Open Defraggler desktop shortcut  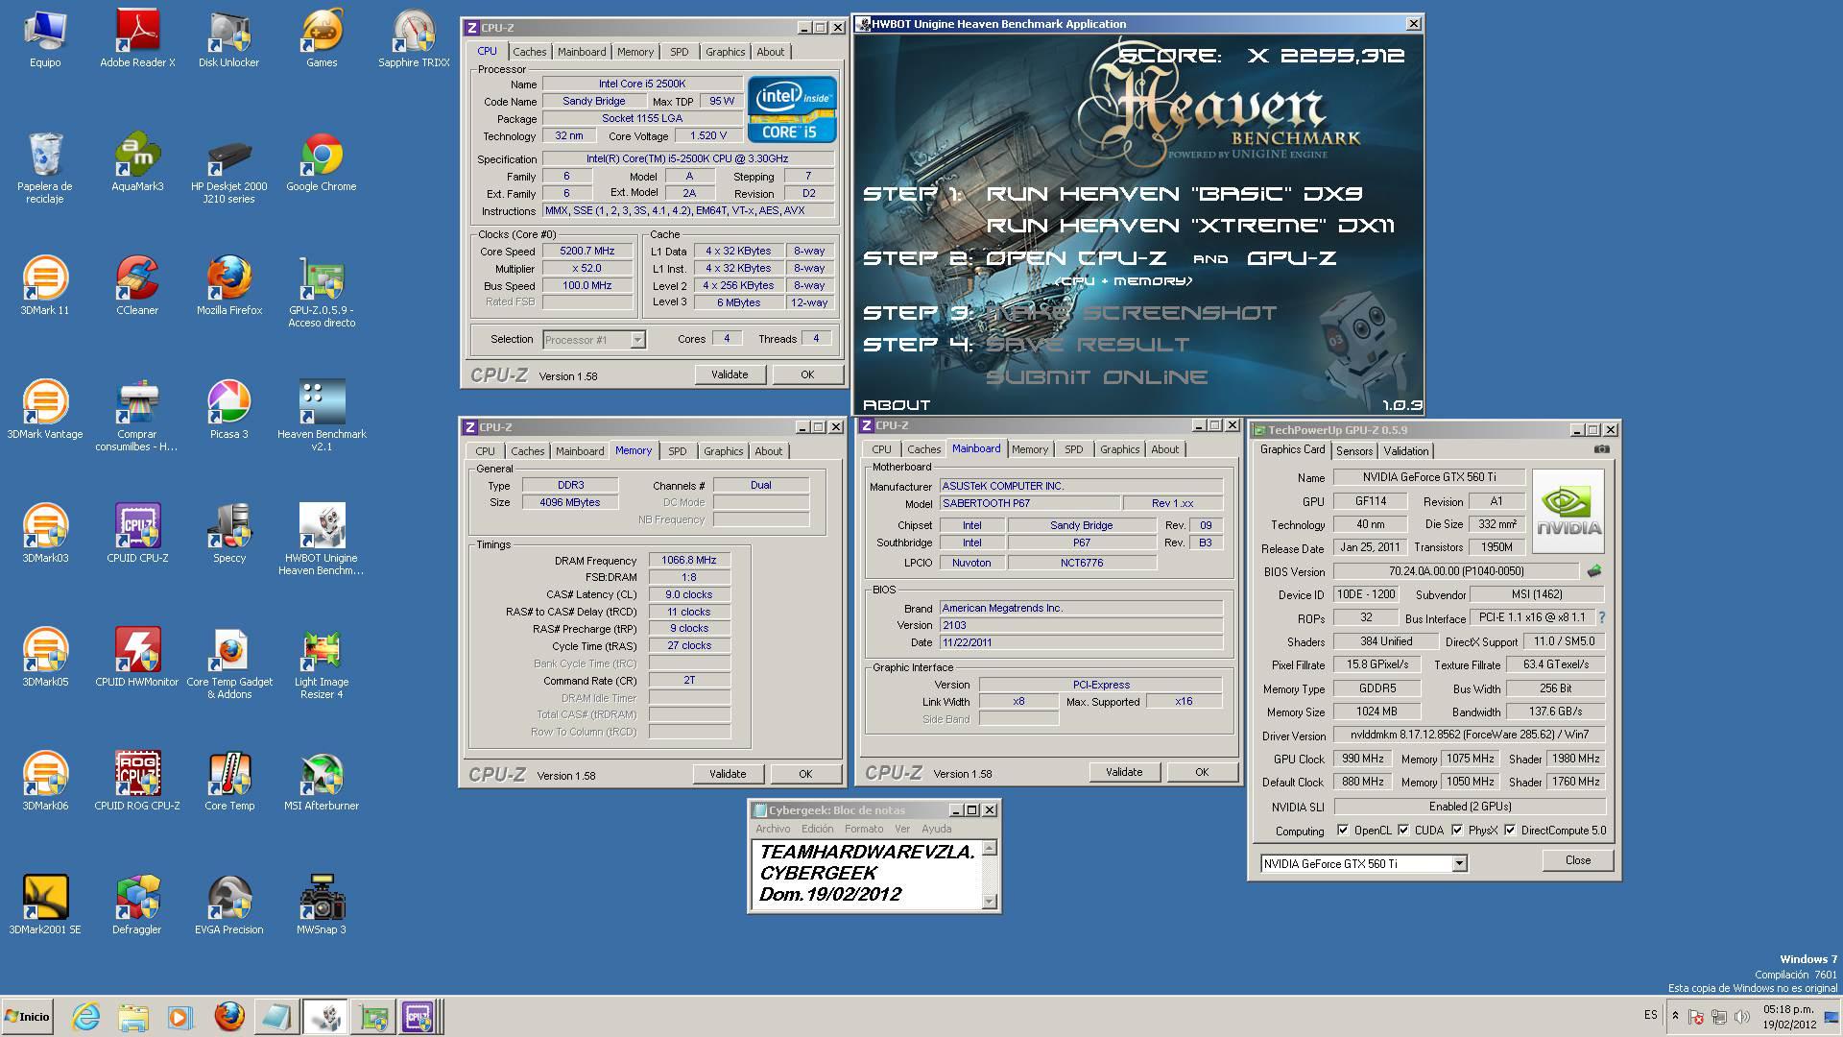[137, 905]
